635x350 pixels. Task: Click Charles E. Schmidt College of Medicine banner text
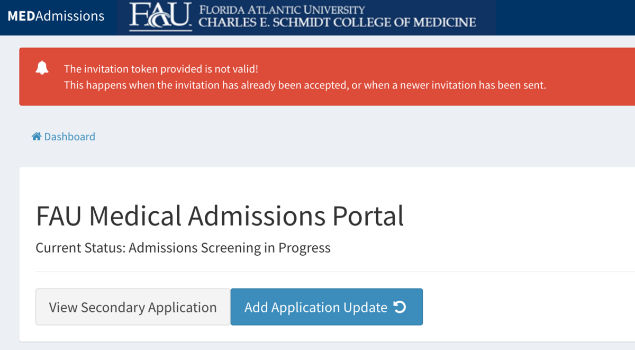pos(337,22)
